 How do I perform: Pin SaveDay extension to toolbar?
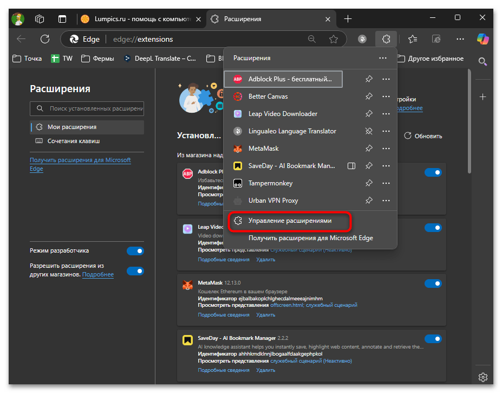click(369, 166)
